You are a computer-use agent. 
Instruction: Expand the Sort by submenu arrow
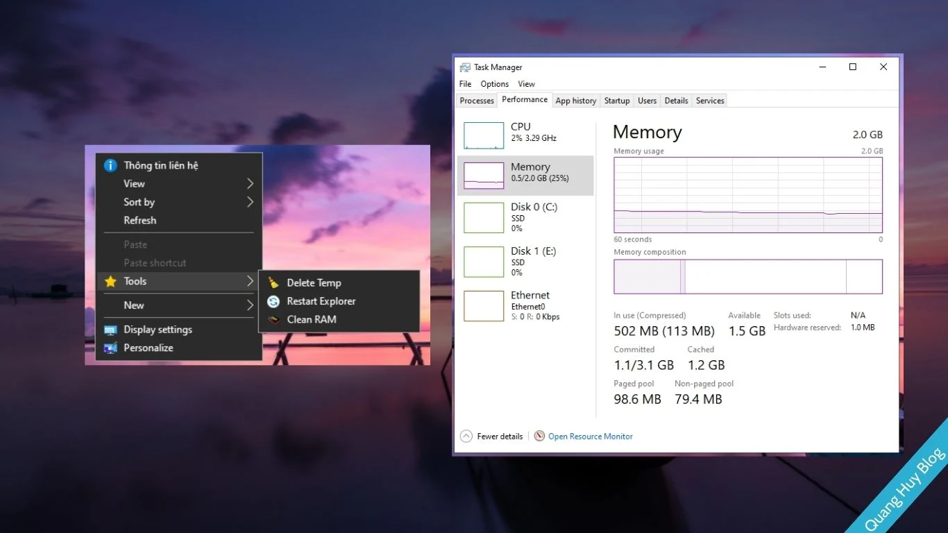pyautogui.click(x=250, y=202)
